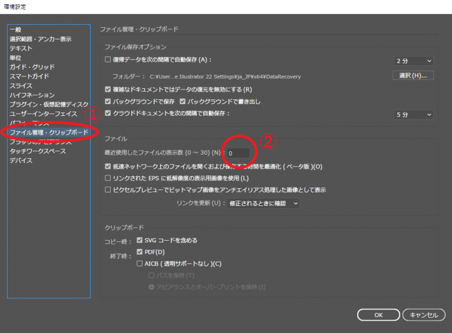Select 一般 in the preferences list

tap(16, 29)
